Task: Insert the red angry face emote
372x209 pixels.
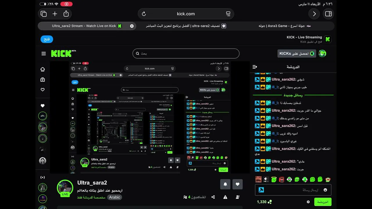Action: 282,179
